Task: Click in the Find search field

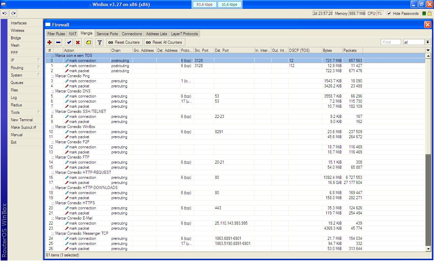Action: [x=391, y=42]
